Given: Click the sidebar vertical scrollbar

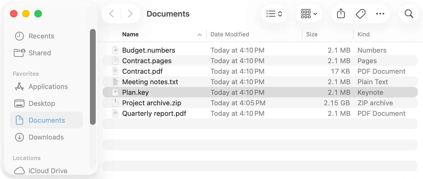Looking at the screenshot, I should point(93,77).
